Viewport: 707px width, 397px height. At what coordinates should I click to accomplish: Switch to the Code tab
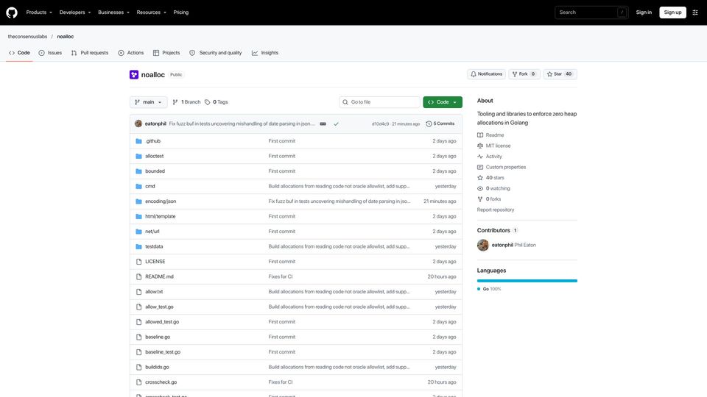point(19,53)
